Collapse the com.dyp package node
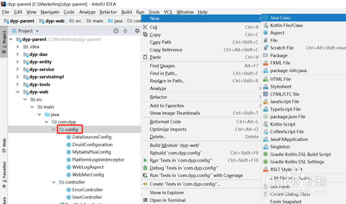Viewport: 346px width, 204px height. coord(47,122)
